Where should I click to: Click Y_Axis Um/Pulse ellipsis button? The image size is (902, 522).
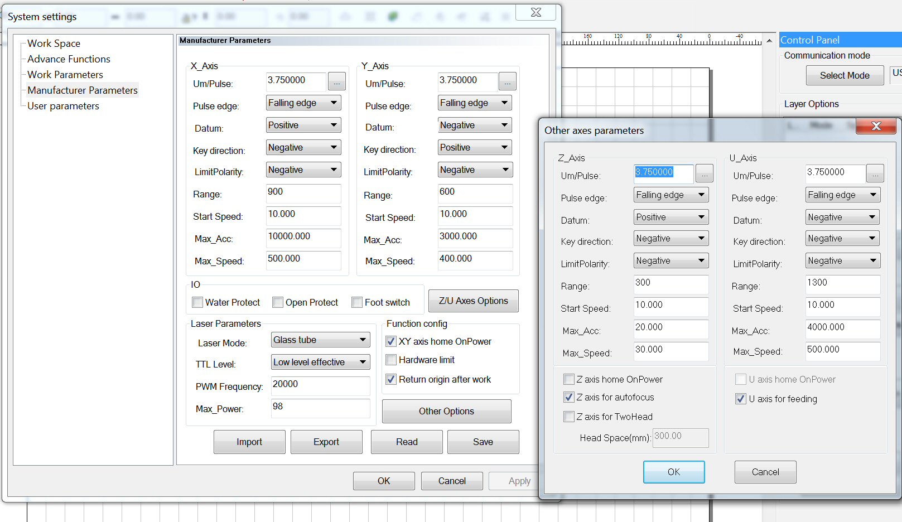pos(507,82)
